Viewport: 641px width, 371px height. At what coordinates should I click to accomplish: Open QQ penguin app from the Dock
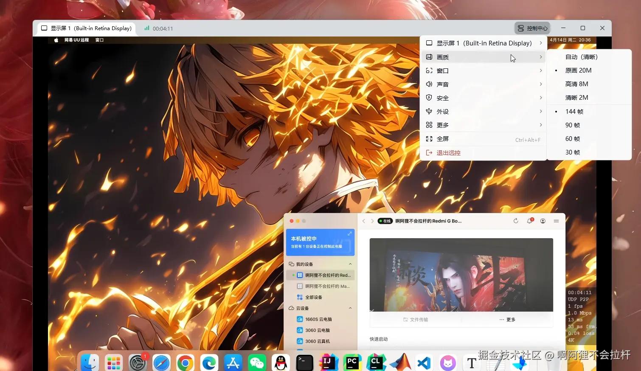click(281, 363)
